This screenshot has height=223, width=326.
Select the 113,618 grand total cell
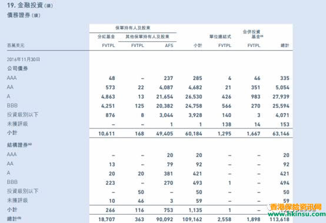tap(280, 219)
